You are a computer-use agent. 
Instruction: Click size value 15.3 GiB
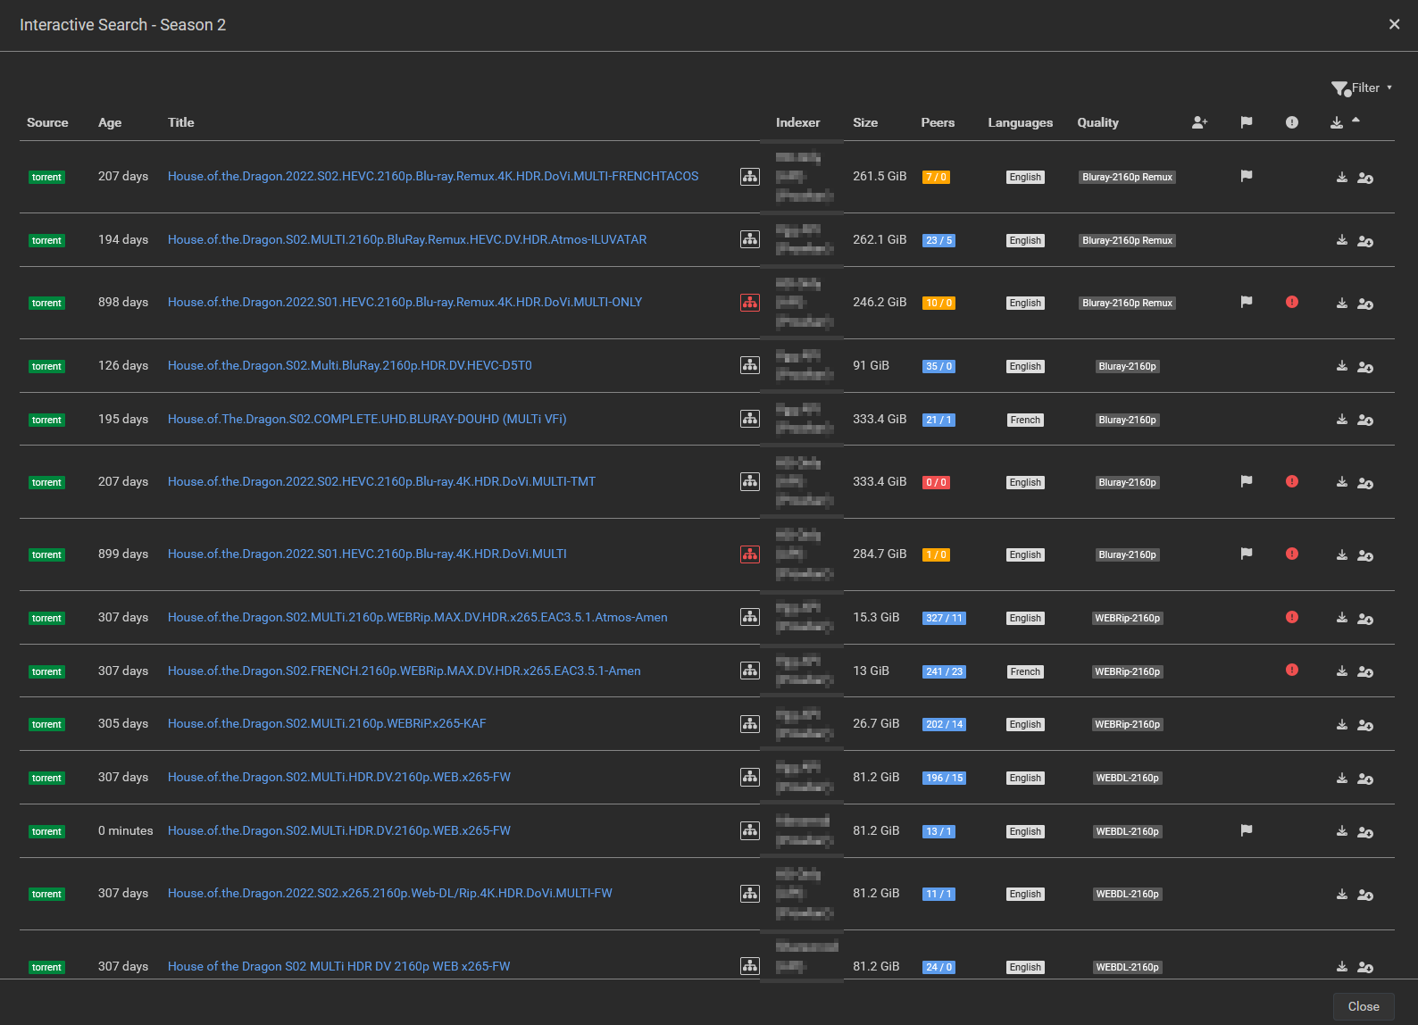coord(876,617)
